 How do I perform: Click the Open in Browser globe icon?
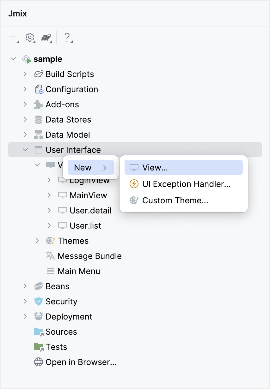coord(38,362)
